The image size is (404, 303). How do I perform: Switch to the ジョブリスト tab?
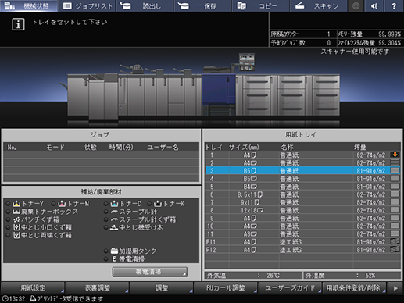coord(88,6)
